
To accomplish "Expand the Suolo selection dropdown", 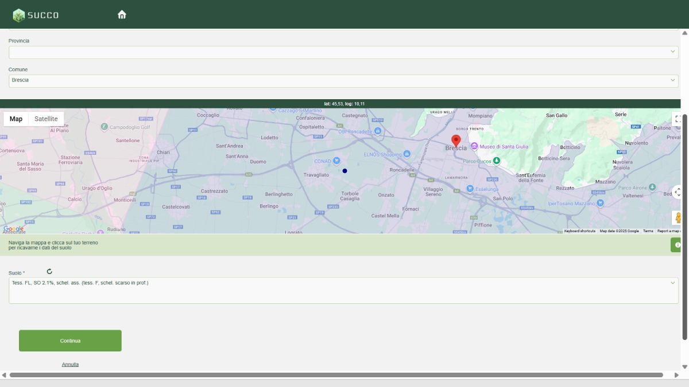I will [673, 283].
